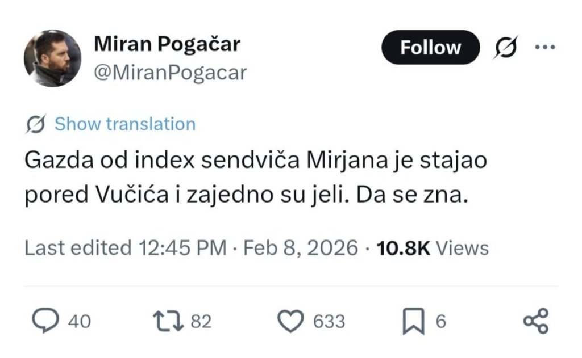
Task: Open the @MiranPogacar handle link
Action: [169, 73]
